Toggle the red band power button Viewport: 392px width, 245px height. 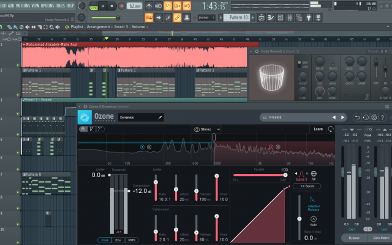tap(271, 147)
